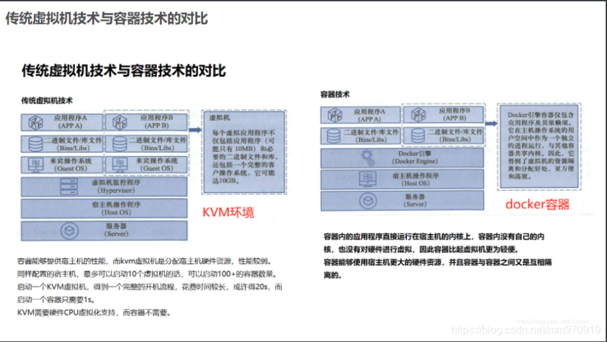Click the 虚拟机 title in the description box
Image resolution: width=607 pixels, height=342 pixels.
(x=219, y=118)
